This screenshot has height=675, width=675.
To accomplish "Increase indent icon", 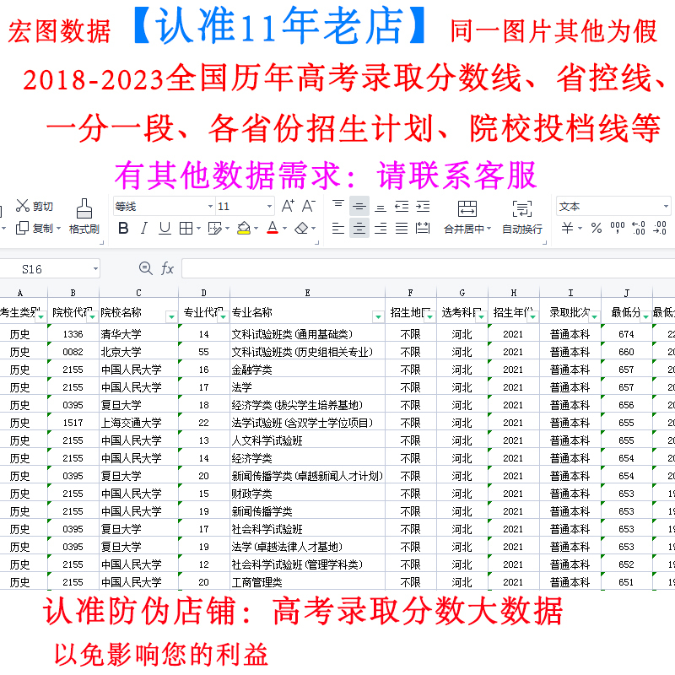I will click(x=423, y=207).
